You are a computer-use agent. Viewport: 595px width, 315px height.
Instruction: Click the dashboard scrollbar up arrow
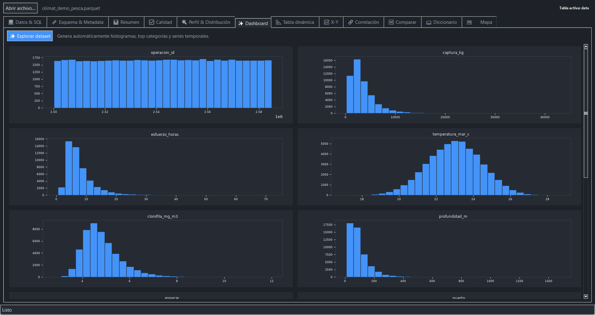586,46
